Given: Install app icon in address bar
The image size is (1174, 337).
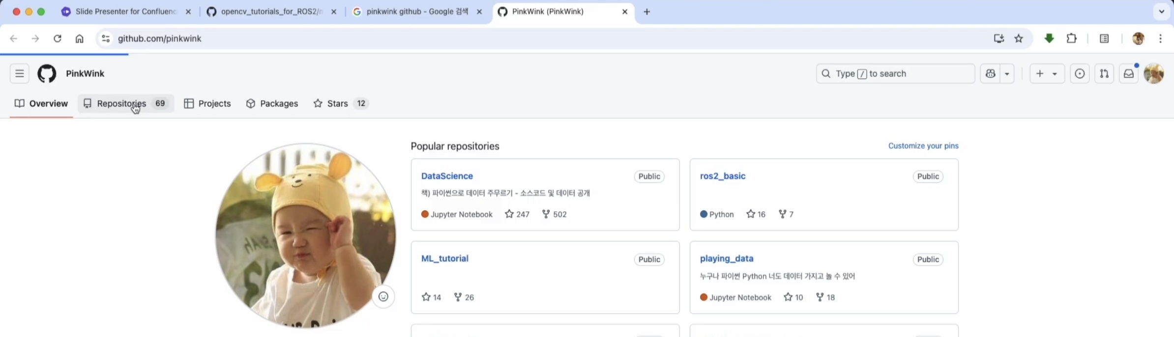Looking at the screenshot, I should coord(998,38).
